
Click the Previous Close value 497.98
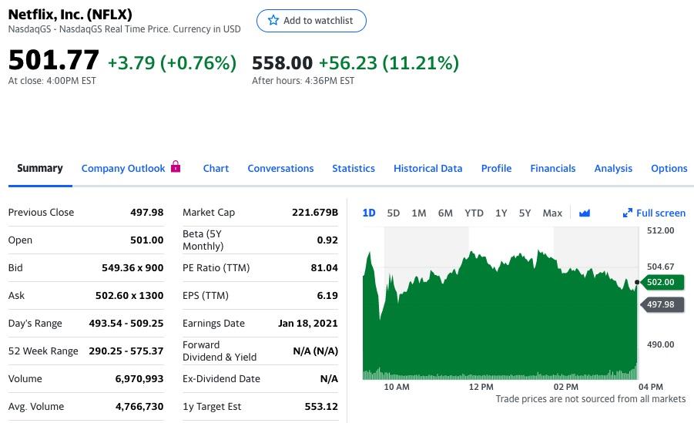point(147,212)
